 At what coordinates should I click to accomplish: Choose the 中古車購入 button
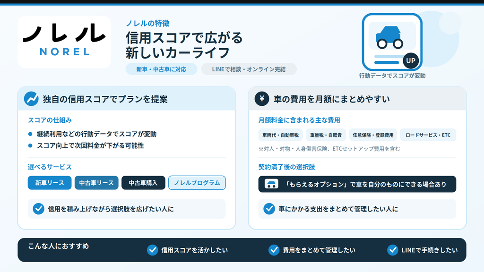coord(143,183)
